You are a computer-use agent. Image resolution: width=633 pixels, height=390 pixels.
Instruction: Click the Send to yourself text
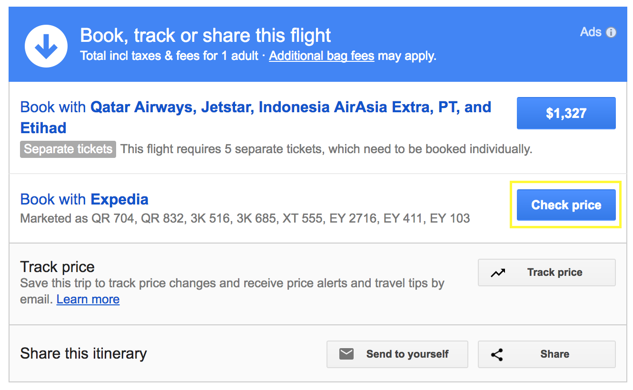pyautogui.click(x=407, y=354)
